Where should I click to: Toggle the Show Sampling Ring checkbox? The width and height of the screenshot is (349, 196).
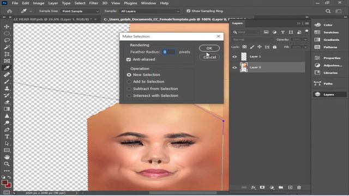(x=188, y=11)
